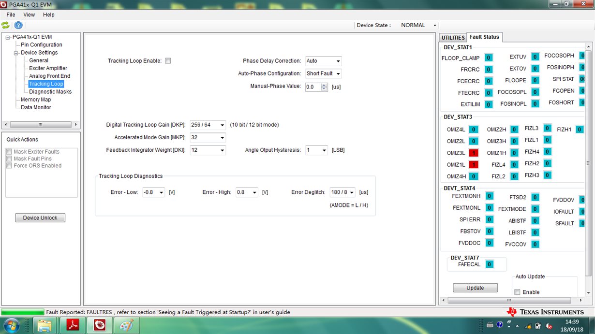Select the Fault Status tab

tap(484, 37)
